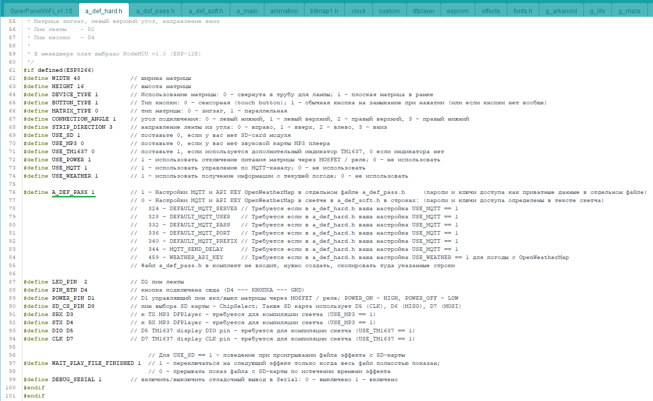Switch to the clock tab

click(359, 11)
